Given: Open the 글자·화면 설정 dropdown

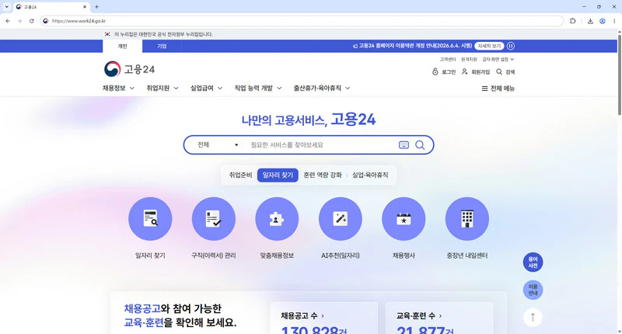Looking at the screenshot, I should [x=498, y=60].
